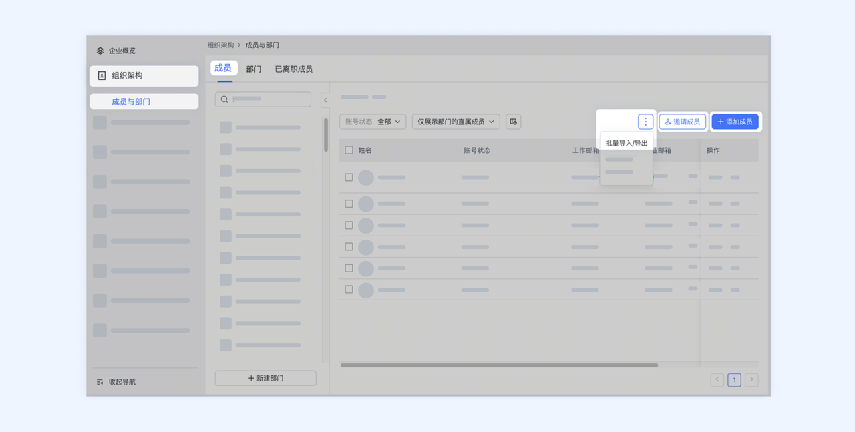The width and height of the screenshot is (855, 432).
Task: Click the 添加成员 button
Action: pyautogui.click(x=735, y=121)
